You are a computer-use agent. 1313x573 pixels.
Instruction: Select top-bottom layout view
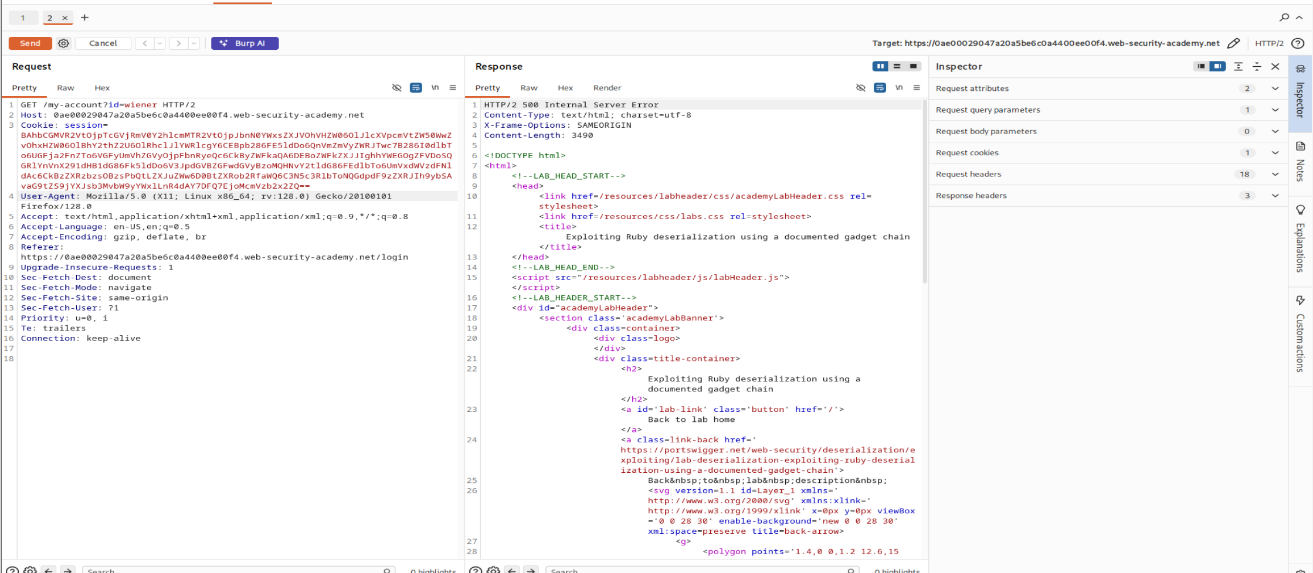(897, 66)
